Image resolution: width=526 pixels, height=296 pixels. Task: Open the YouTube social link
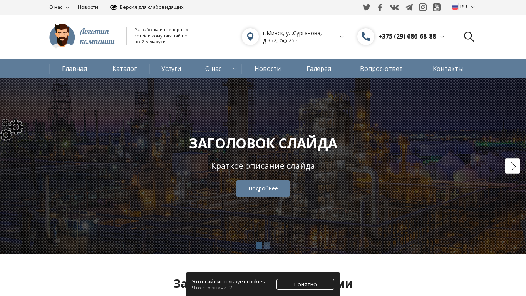click(437, 7)
